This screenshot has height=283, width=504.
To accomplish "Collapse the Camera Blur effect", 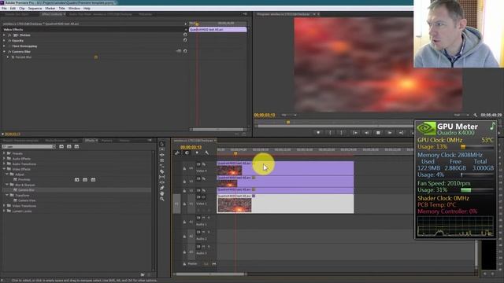I will coord(5,52).
